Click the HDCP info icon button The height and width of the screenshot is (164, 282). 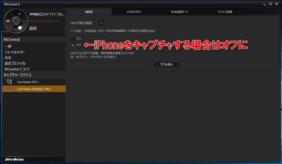101,23
